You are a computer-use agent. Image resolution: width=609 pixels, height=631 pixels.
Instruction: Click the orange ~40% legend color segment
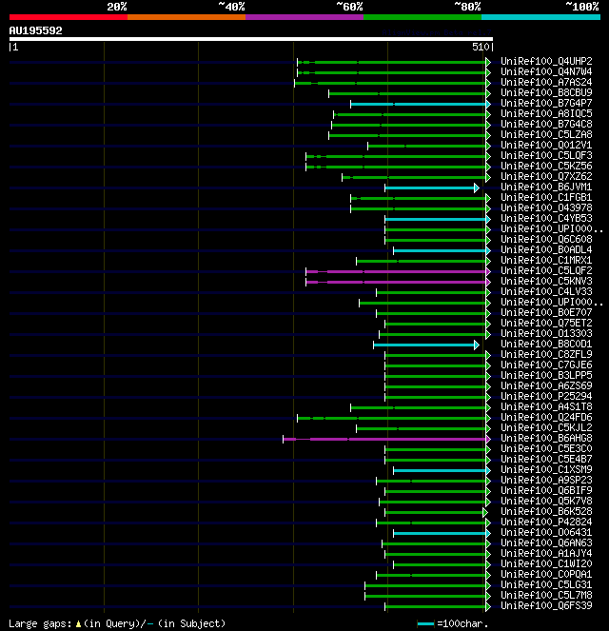click(187, 17)
